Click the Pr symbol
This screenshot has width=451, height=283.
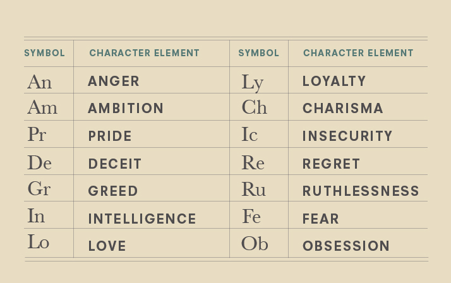click(37, 135)
